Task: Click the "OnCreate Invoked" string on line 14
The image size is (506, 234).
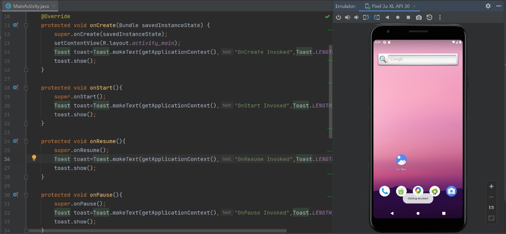Action: pyautogui.click(x=264, y=52)
